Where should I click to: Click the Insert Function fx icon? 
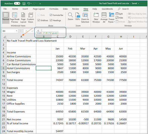[38, 31]
